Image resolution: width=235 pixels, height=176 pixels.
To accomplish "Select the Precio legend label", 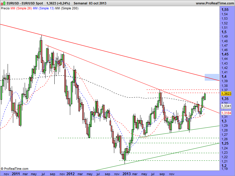I will [5, 9].
